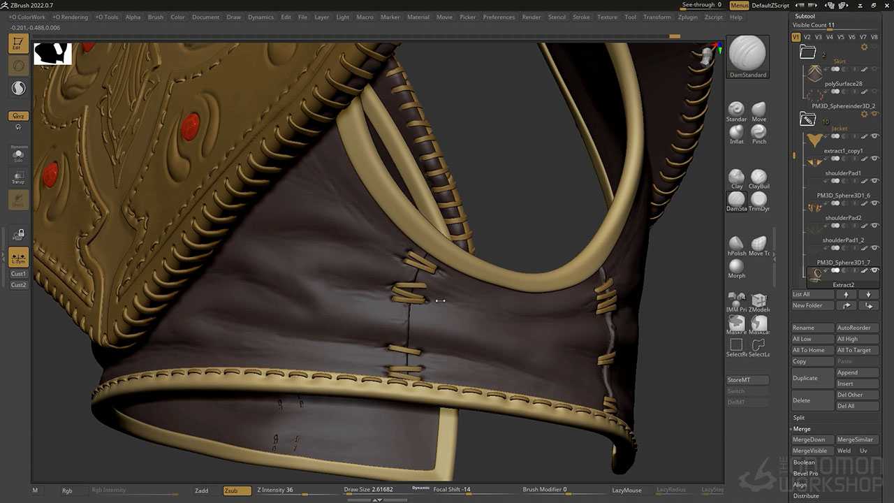Select the TrimDynamic brush
Image resolution: width=894 pixels, height=503 pixels.
tap(759, 200)
